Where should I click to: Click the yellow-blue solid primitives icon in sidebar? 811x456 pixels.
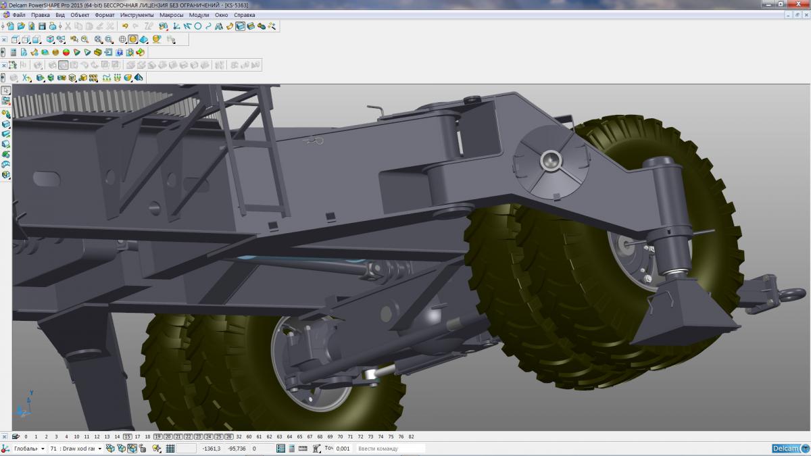tap(5, 175)
